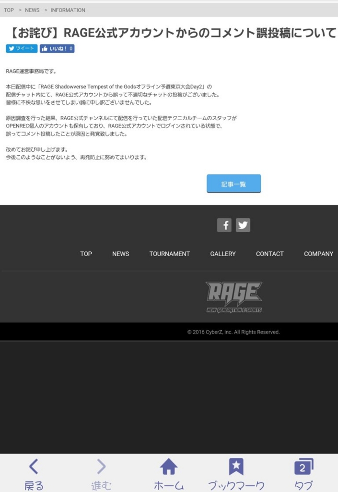Open TOURNAMENT in the footer menu
Screen dimensions: 338x492
tap(170, 254)
